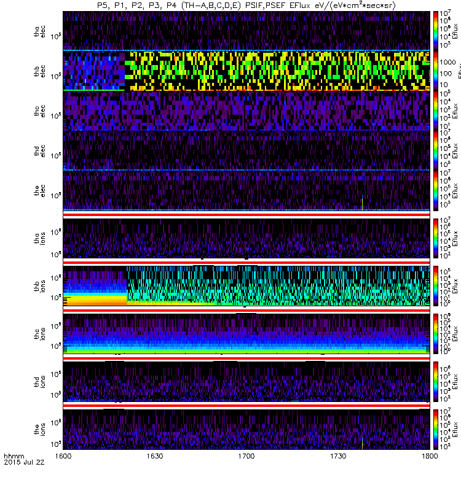
Task: Click the '10' value on thb elec colorbar
Action: coord(443,85)
